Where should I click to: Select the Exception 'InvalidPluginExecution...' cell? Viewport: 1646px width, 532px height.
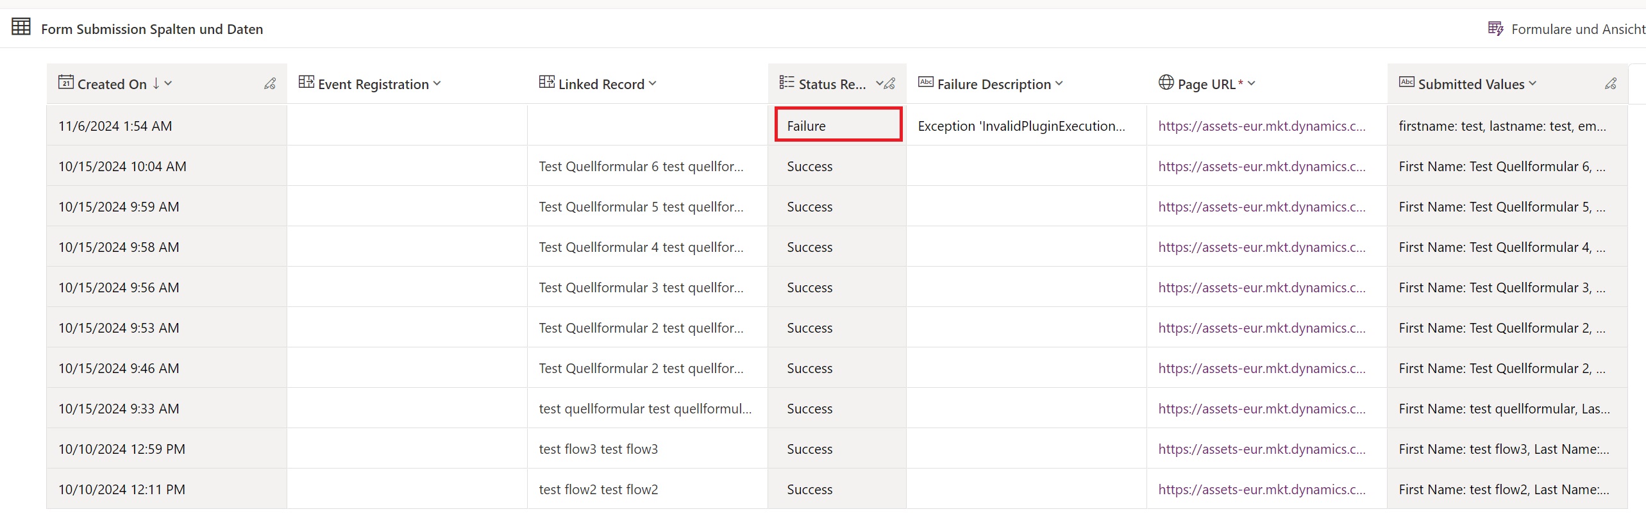coord(1026,125)
